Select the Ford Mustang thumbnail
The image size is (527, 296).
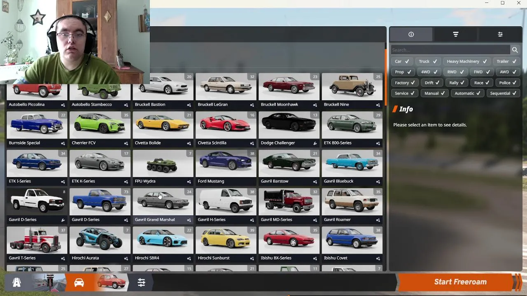[x=226, y=164]
